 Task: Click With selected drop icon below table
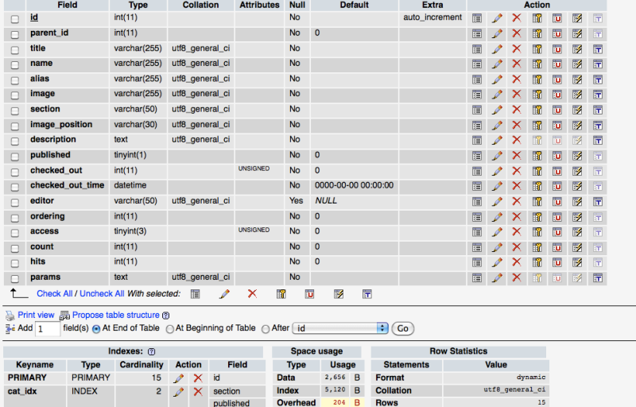pos(252,294)
